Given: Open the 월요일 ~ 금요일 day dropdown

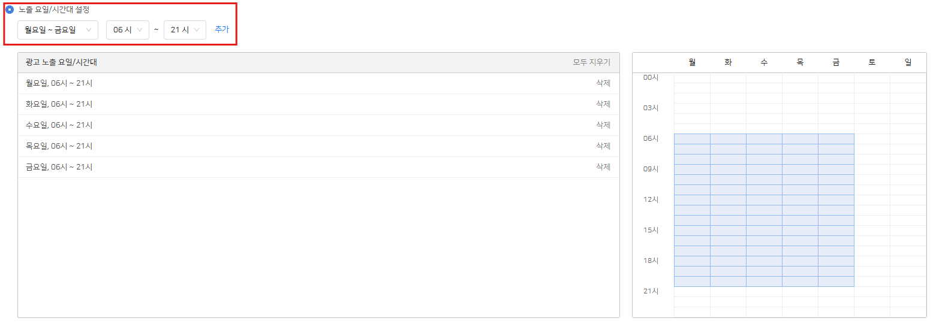Looking at the screenshot, I should tap(58, 30).
